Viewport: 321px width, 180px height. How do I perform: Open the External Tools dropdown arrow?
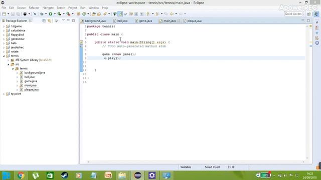[73, 14]
